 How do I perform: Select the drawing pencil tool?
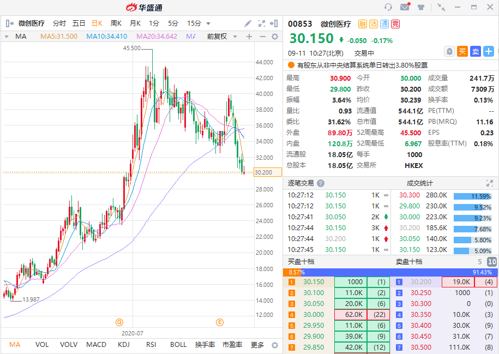248,23
